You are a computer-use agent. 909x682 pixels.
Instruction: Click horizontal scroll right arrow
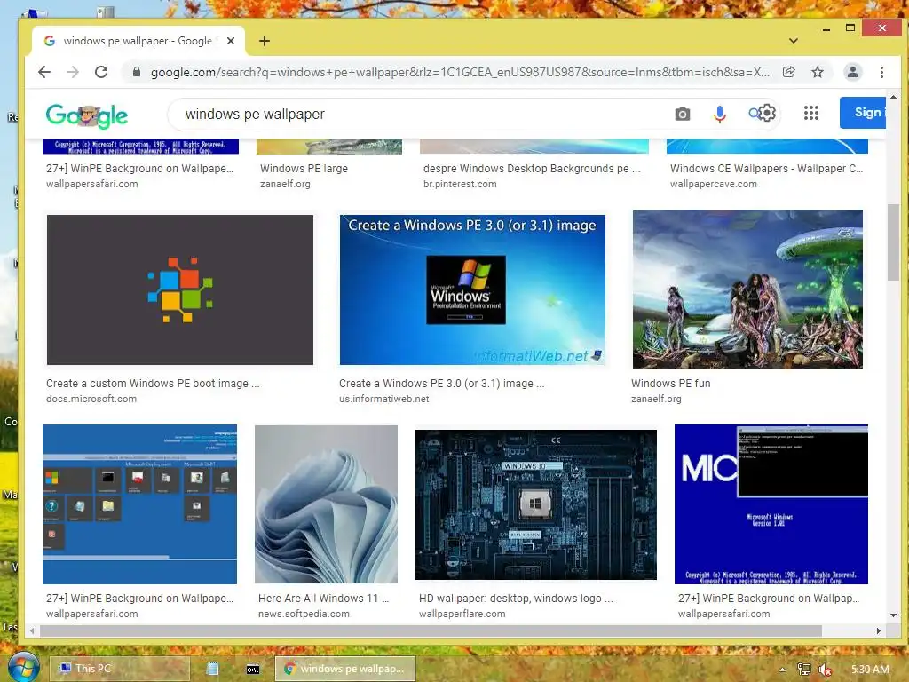coord(878,631)
